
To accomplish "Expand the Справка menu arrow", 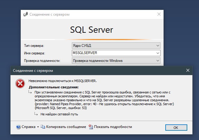I will (38, 127).
